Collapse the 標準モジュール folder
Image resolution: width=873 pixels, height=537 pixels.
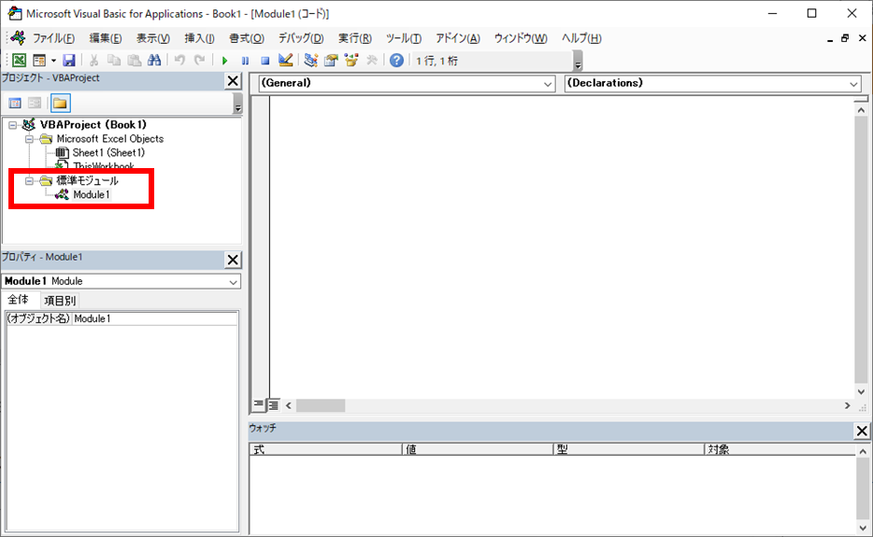click(x=29, y=181)
